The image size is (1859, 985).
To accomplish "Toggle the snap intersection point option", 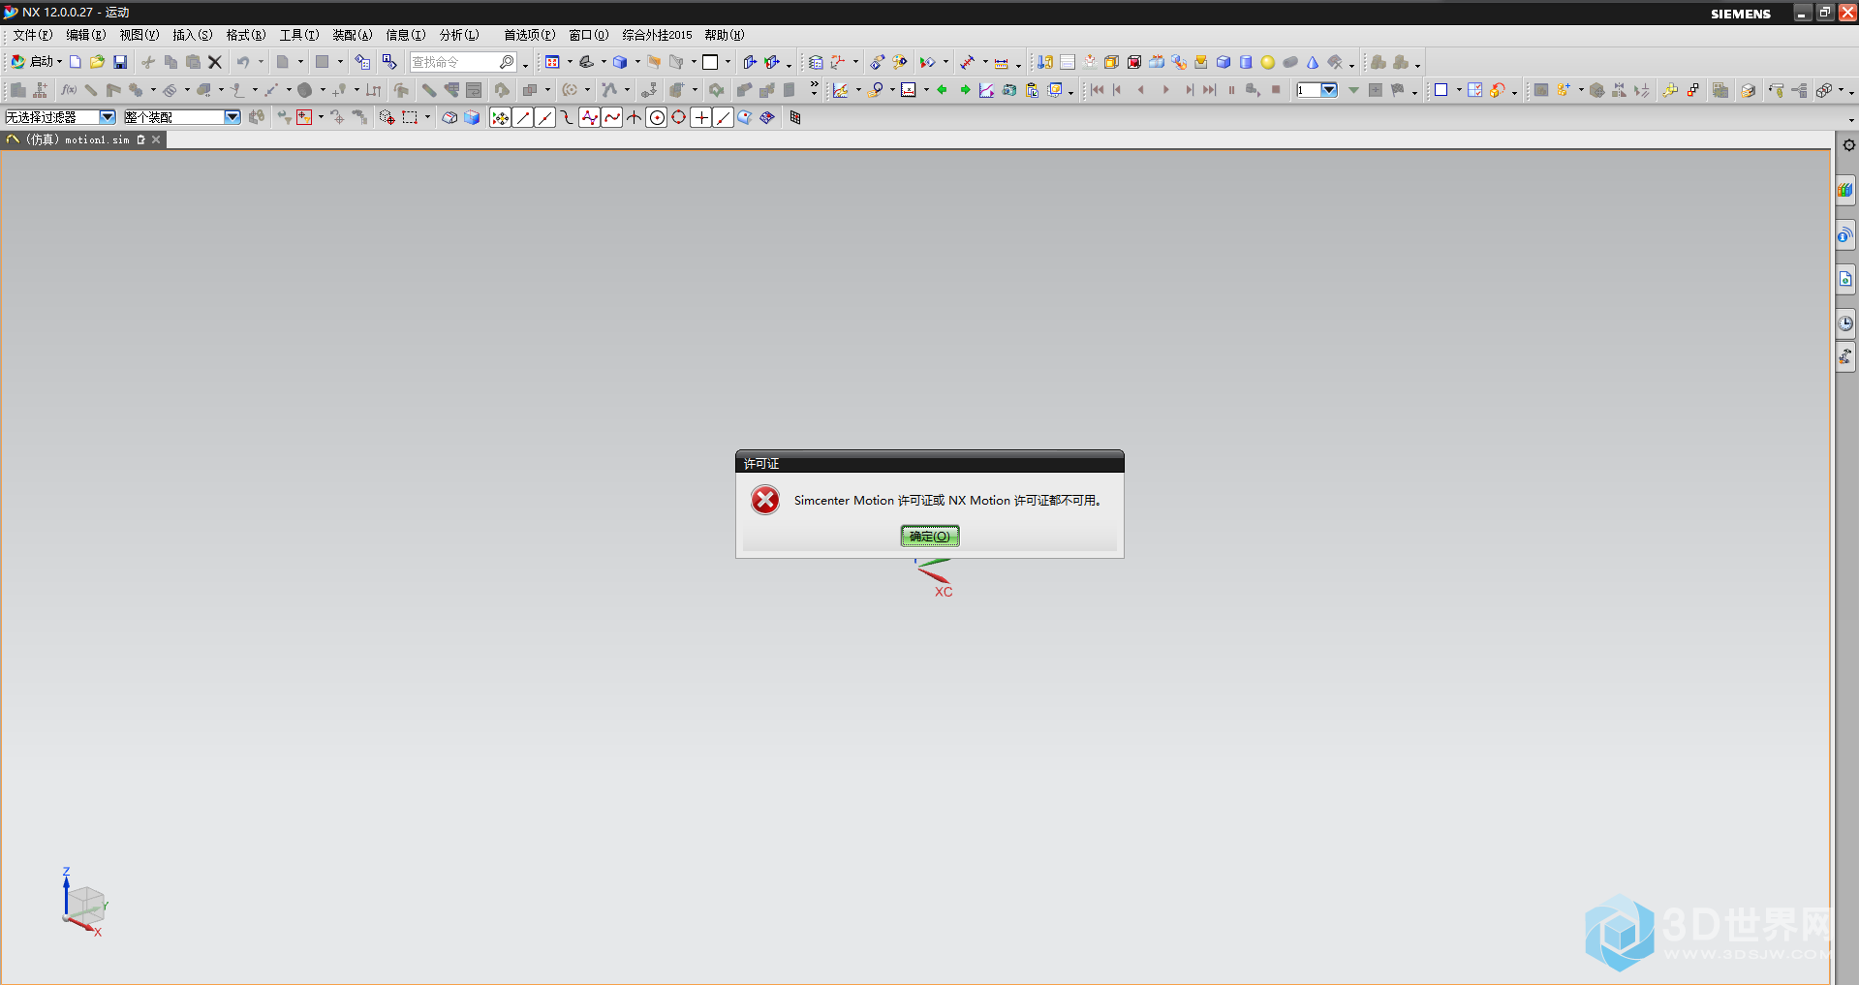I will [635, 117].
